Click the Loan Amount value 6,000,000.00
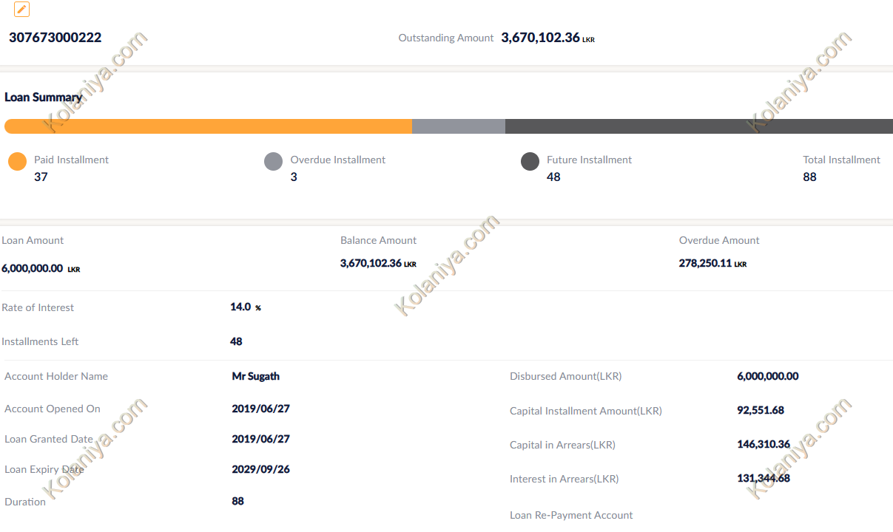Viewport: 893px width, 532px height. (x=33, y=269)
